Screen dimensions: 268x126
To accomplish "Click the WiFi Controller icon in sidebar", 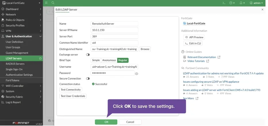I will tap(3, 86).
